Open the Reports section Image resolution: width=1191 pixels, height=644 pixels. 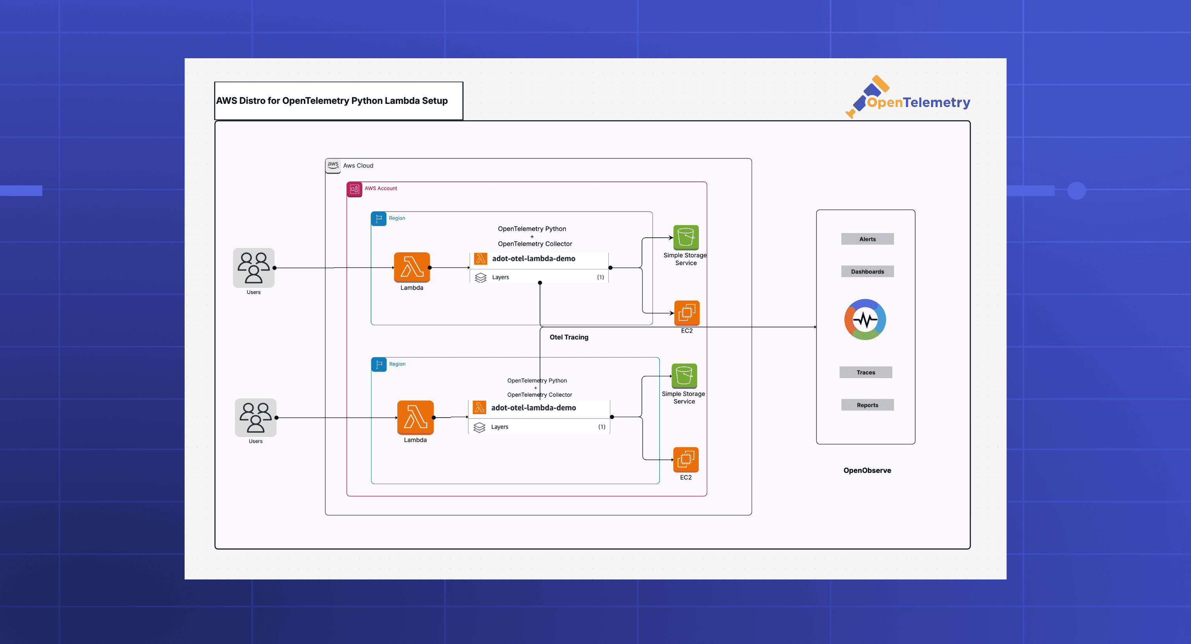[x=867, y=405]
